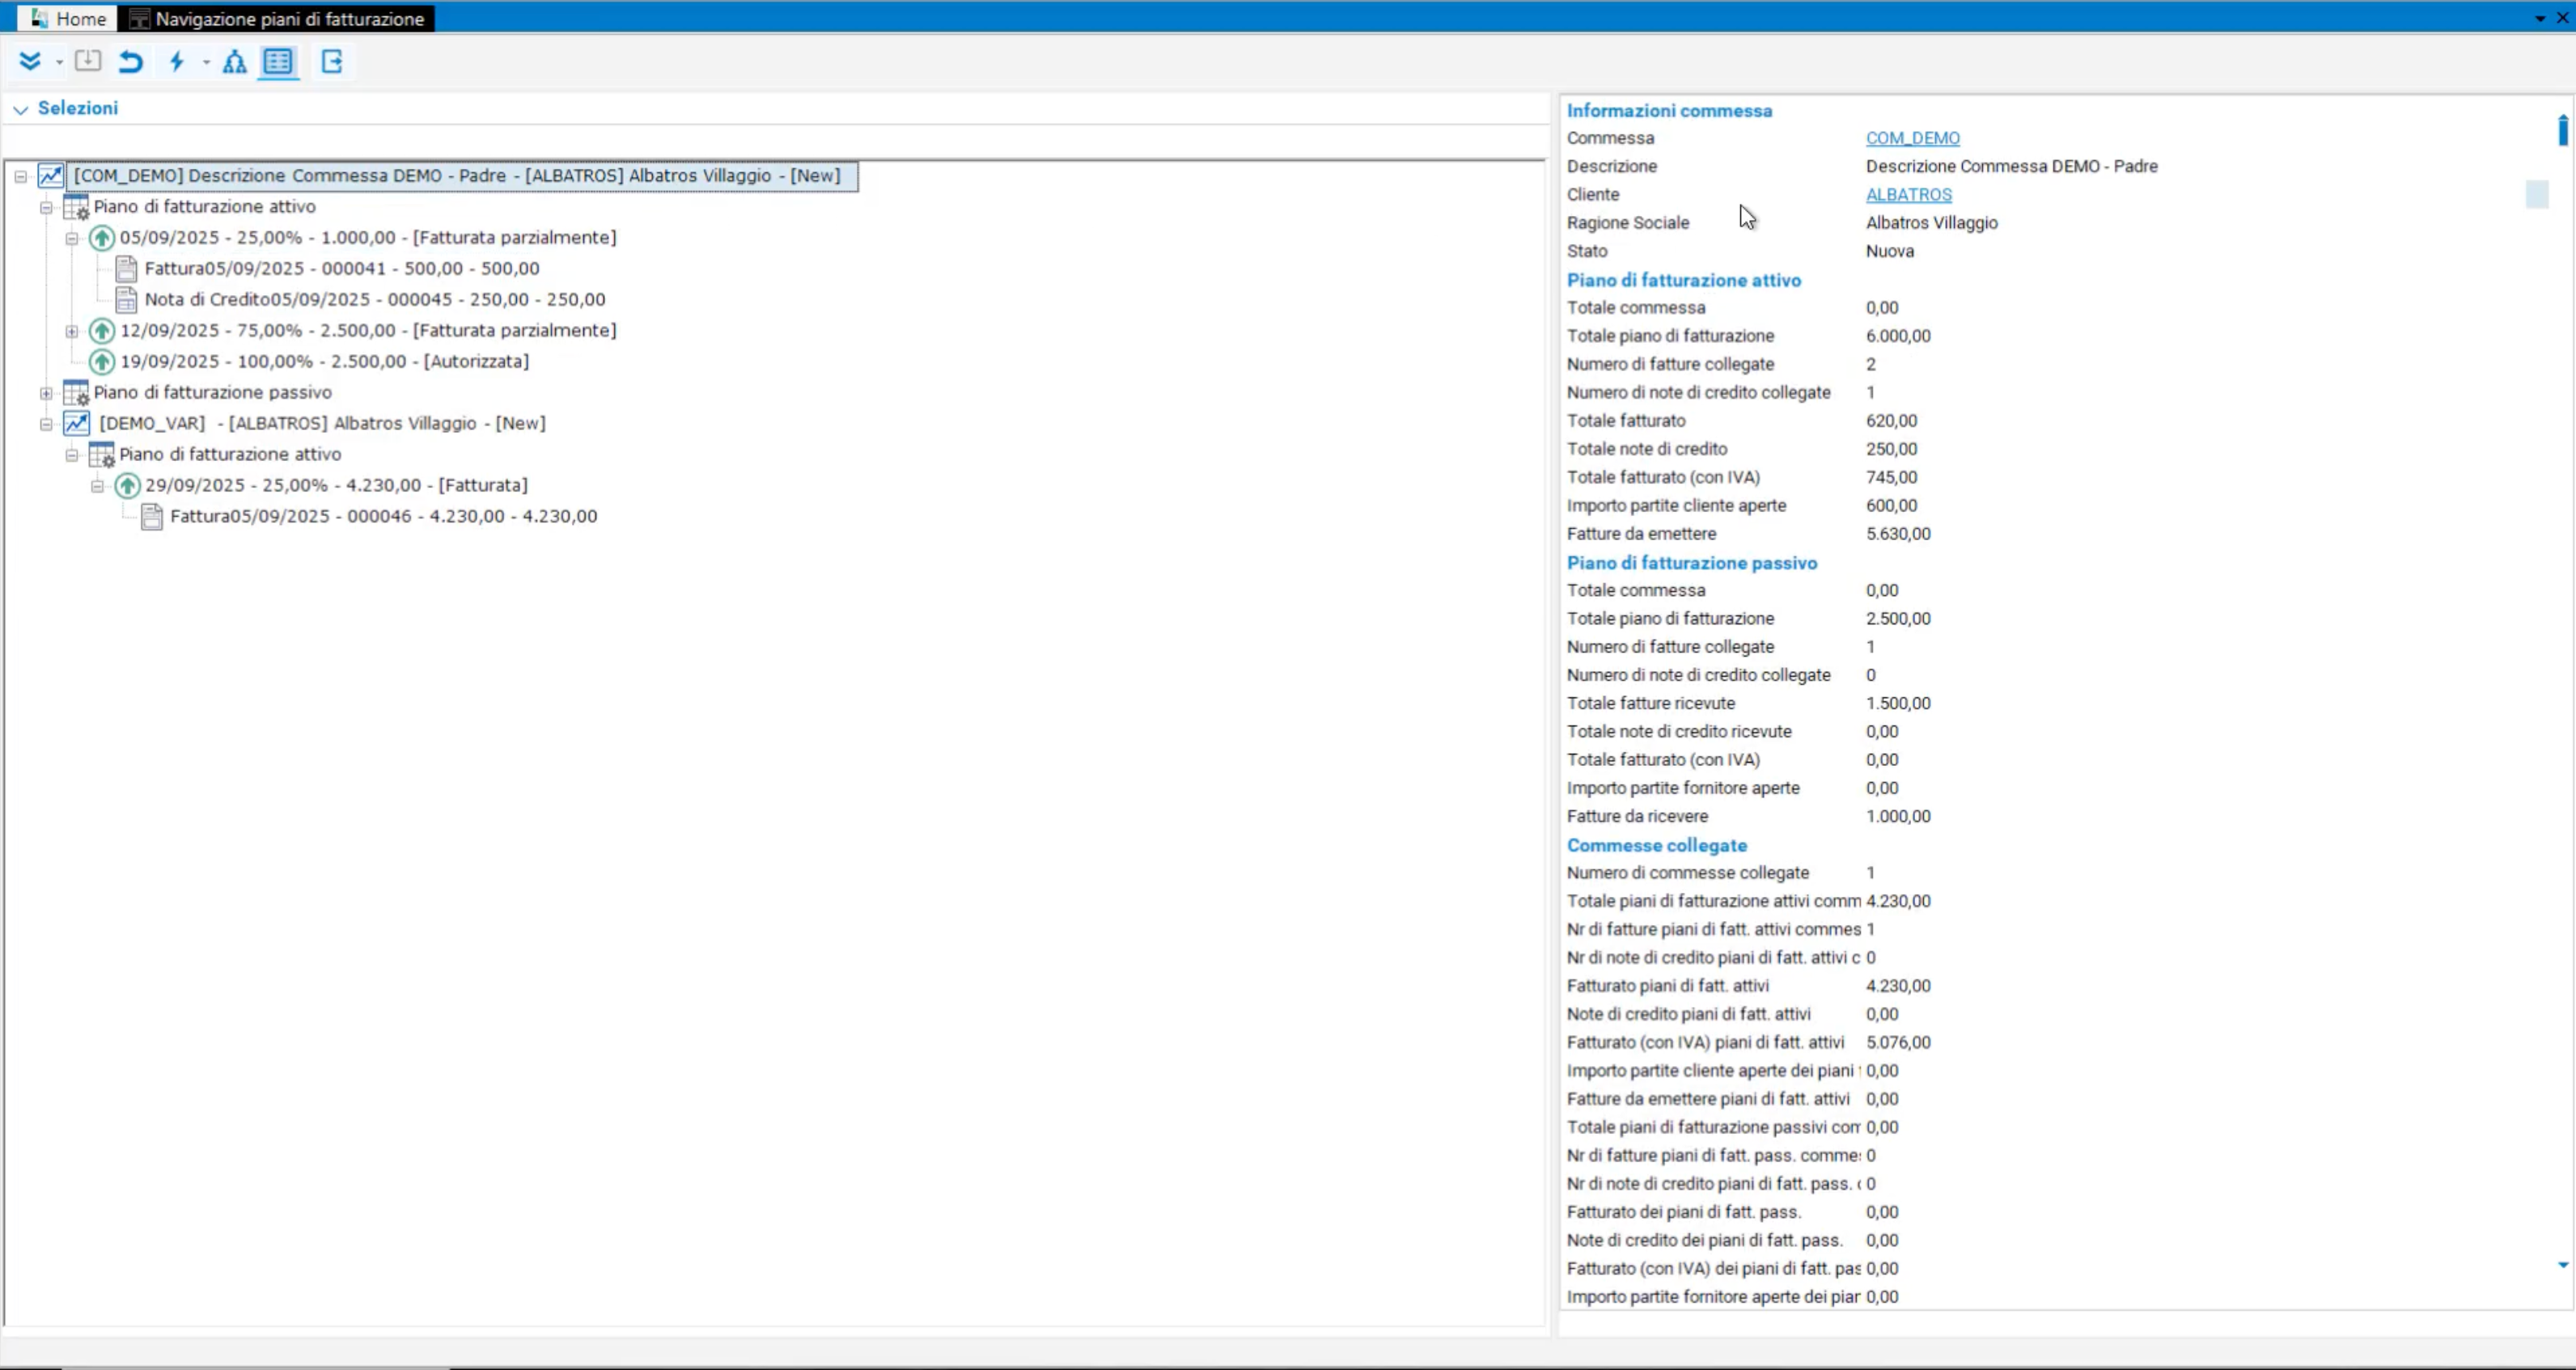Select 12/09/2025 - 75,00% - 2.500,00 row
This screenshot has height=1370, width=2576.
tap(368, 331)
